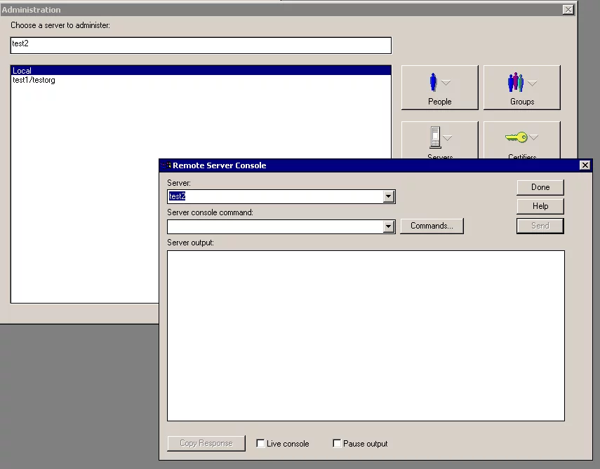Click the Copy Response button
The height and width of the screenshot is (469, 600).
click(x=206, y=443)
